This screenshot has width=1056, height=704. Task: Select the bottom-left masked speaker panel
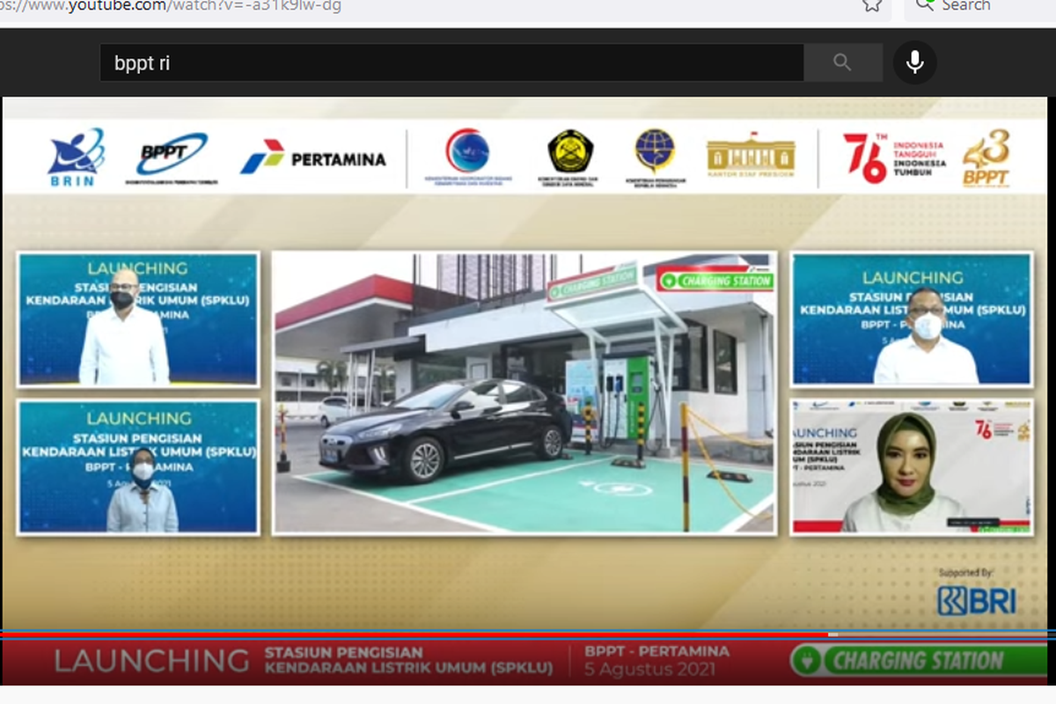click(x=138, y=466)
